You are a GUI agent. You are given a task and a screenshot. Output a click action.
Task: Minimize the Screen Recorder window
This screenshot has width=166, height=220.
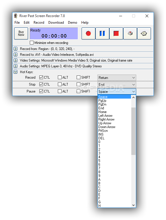(x=121, y=16)
